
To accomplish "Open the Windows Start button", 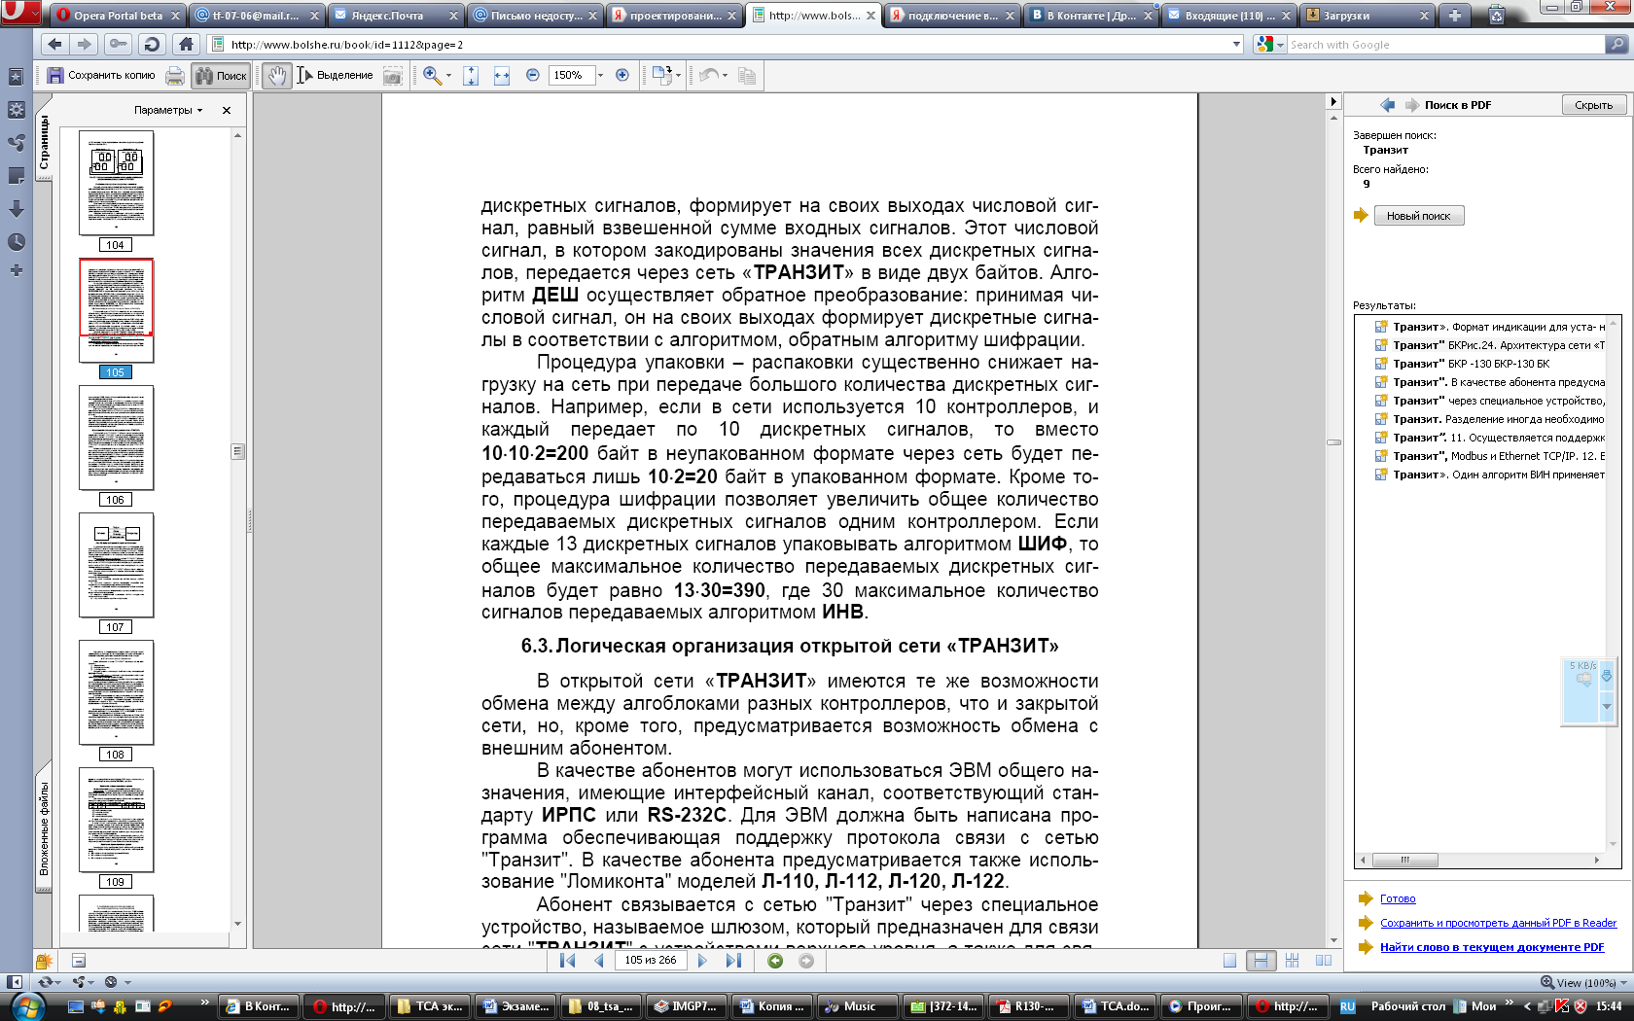I will [26, 1005].
